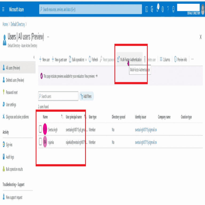Go to Default Directory breadcrumb
Image resolution: width=205 pixels, height=205 pixels.
pos(18,24)
